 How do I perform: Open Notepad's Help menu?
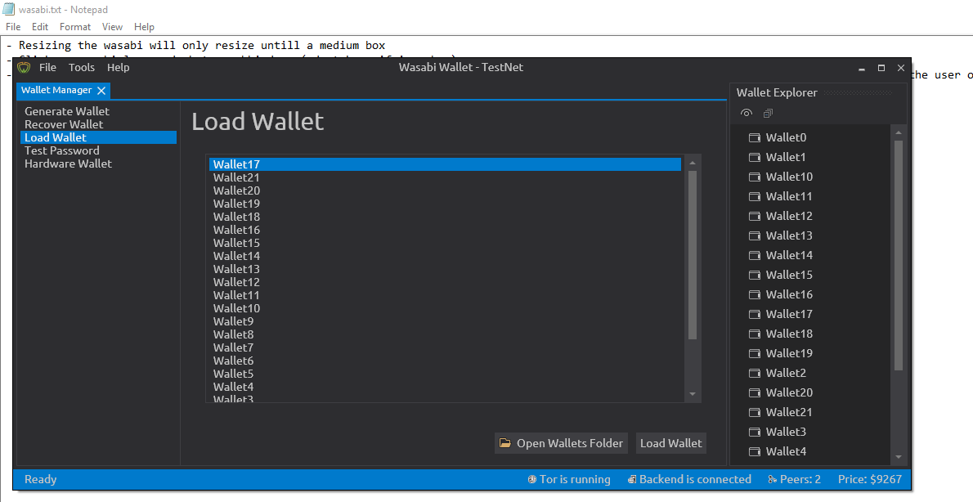(x=144, y=27)
